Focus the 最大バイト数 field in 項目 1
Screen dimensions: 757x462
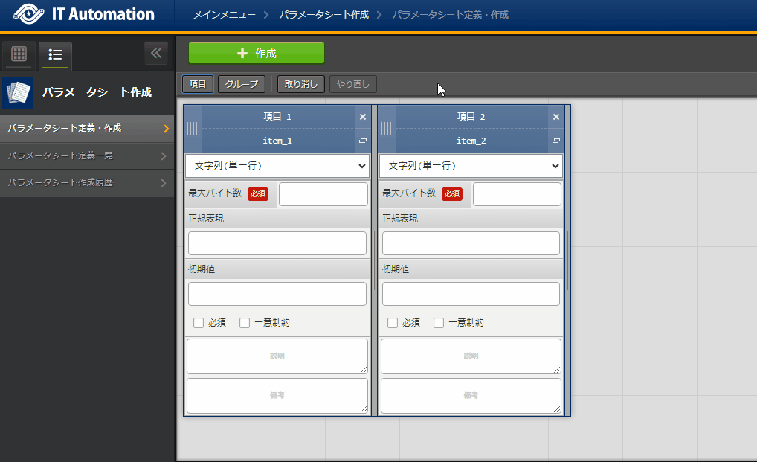323,194
